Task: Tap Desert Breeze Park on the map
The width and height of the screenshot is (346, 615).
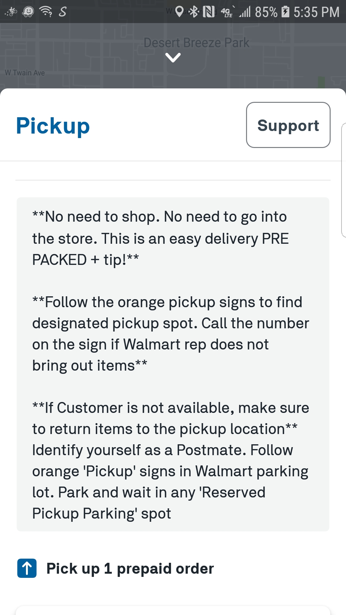Action: [197, 42]
